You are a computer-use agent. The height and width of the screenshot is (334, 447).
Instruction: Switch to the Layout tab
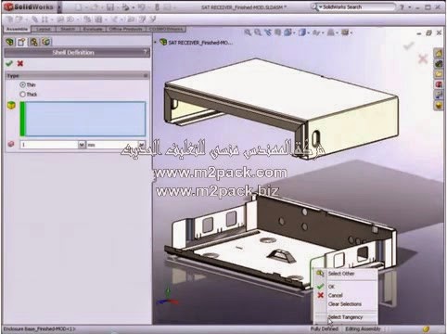pos(44,29)
